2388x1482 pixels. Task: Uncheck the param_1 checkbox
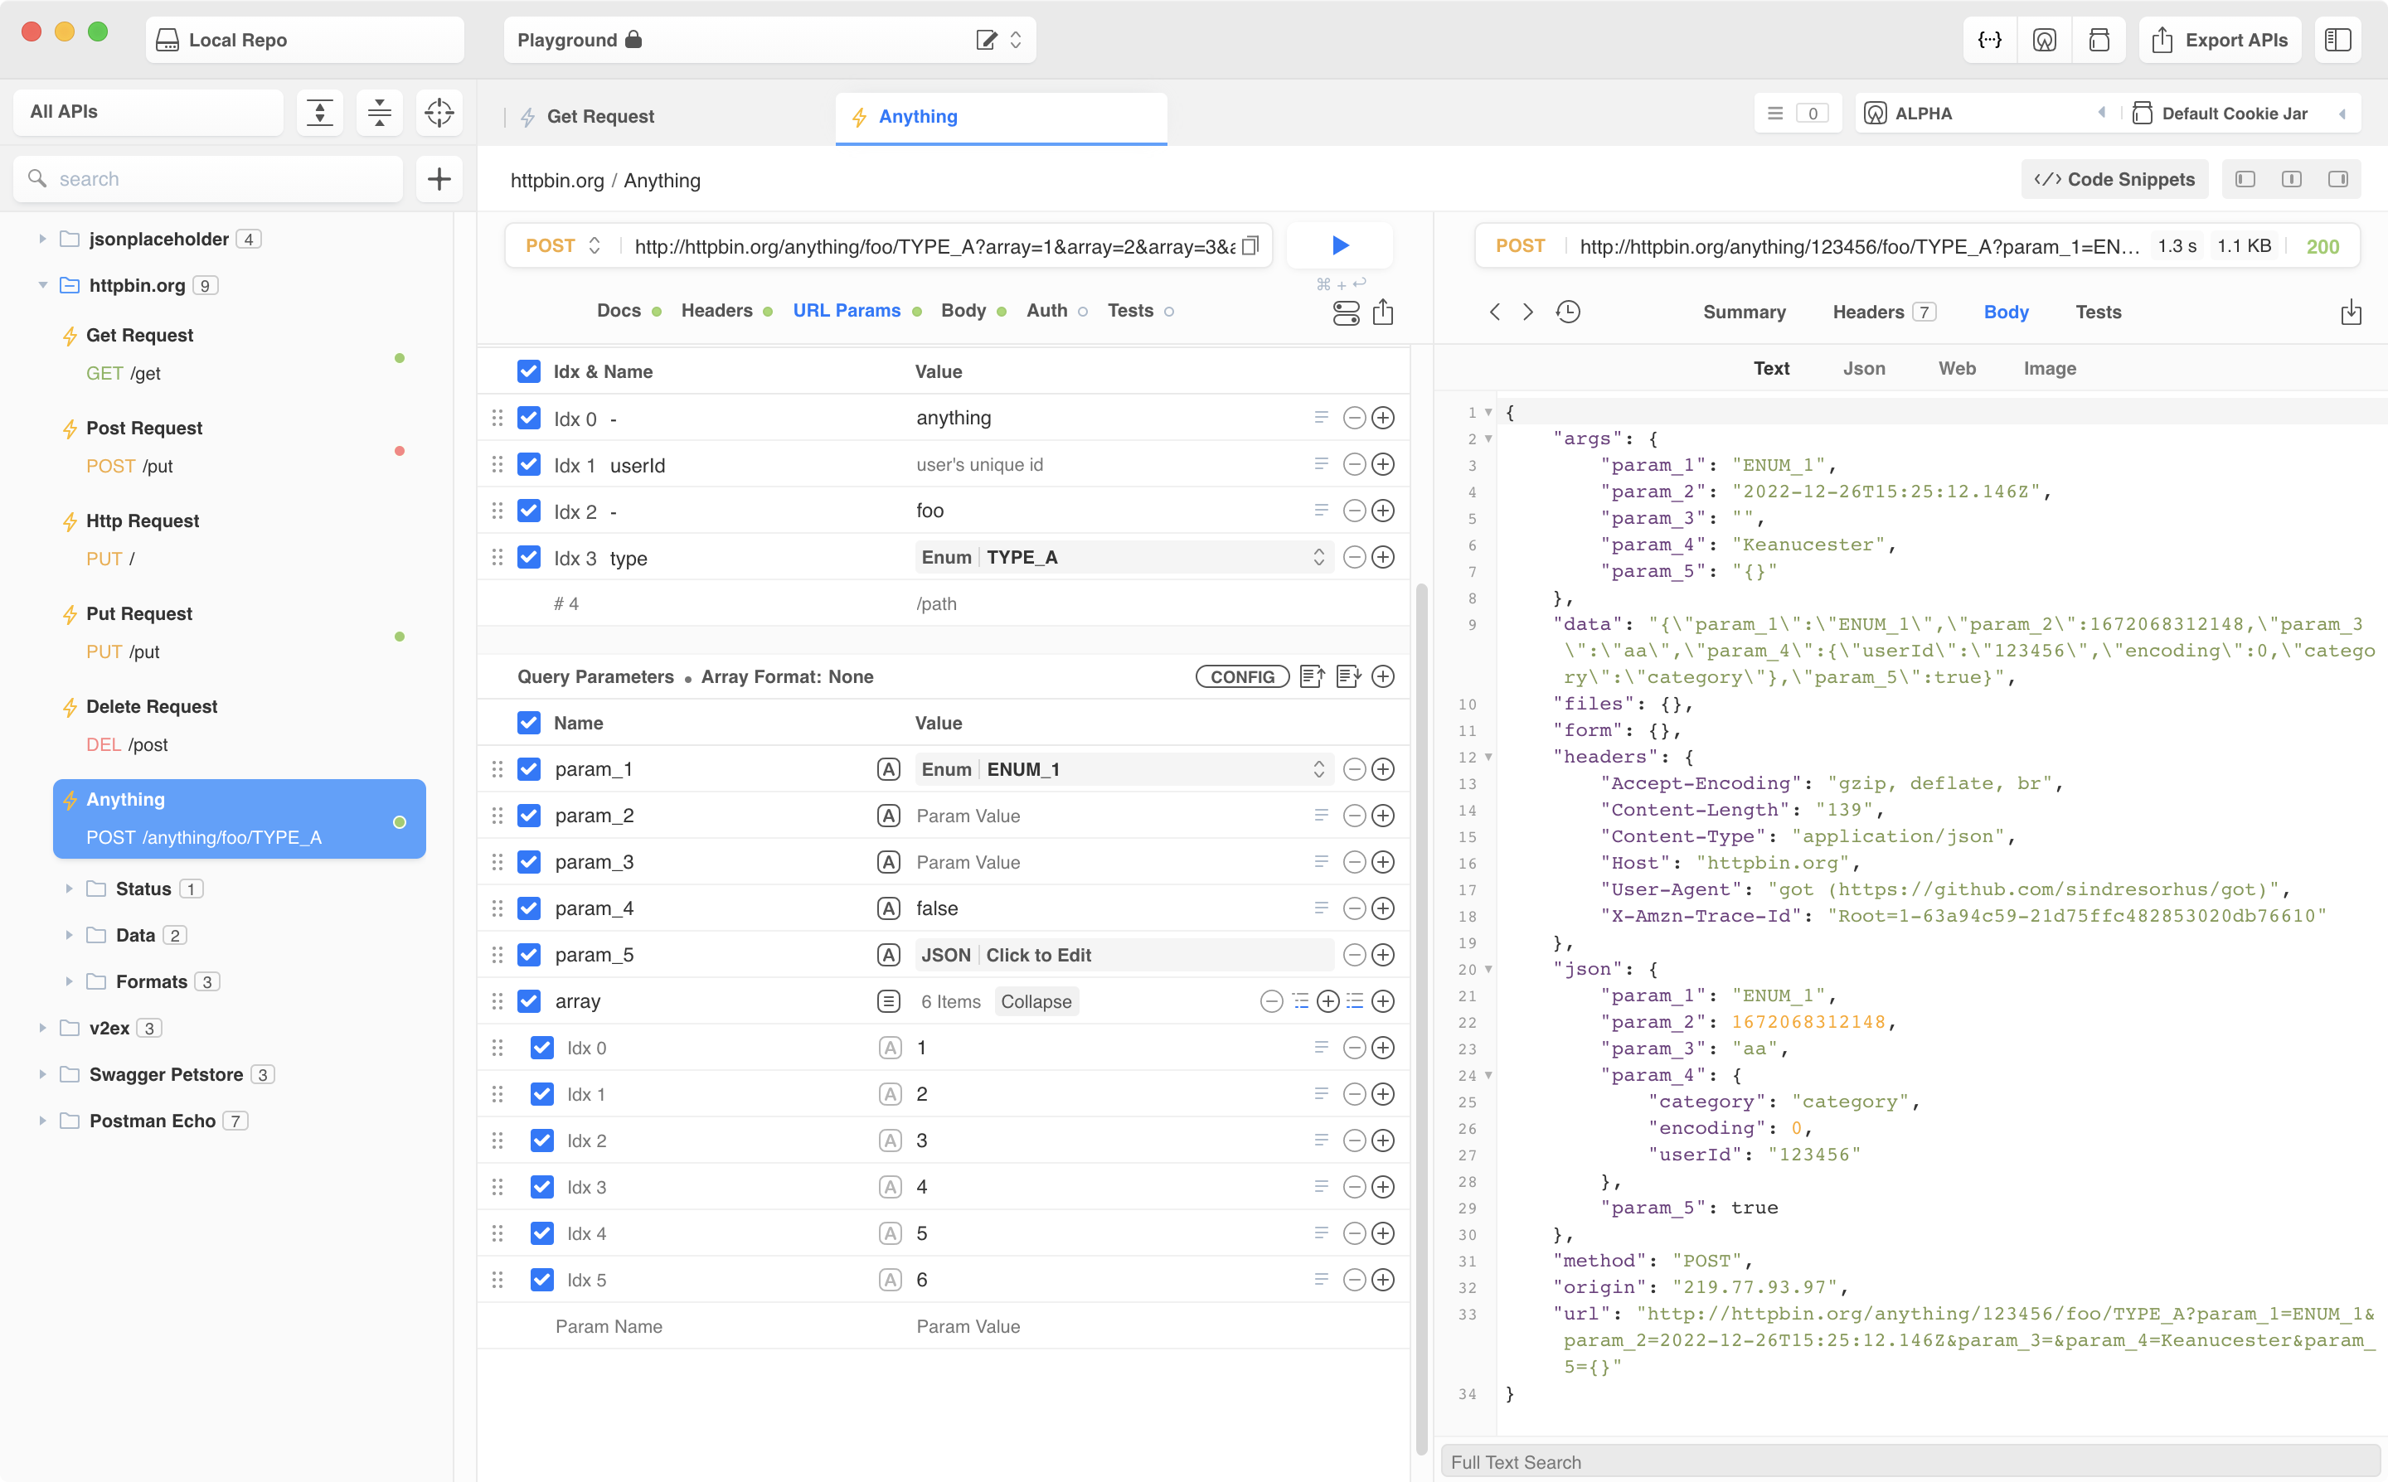coord(528,769)
